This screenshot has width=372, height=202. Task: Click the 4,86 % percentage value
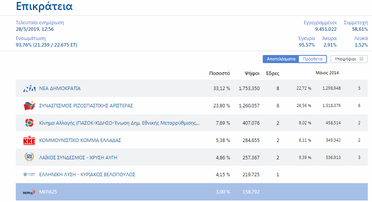pos(223,158)
